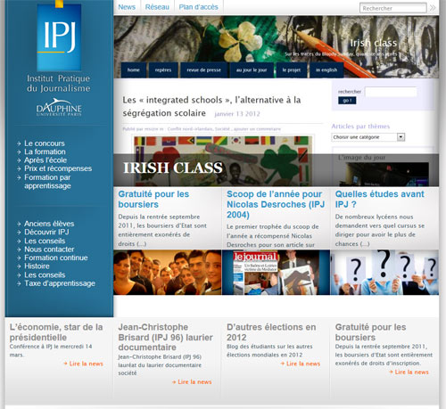Open the 'Réseau' top tab
The width and height of the screenshot is (446, 409).
[157, 7]
